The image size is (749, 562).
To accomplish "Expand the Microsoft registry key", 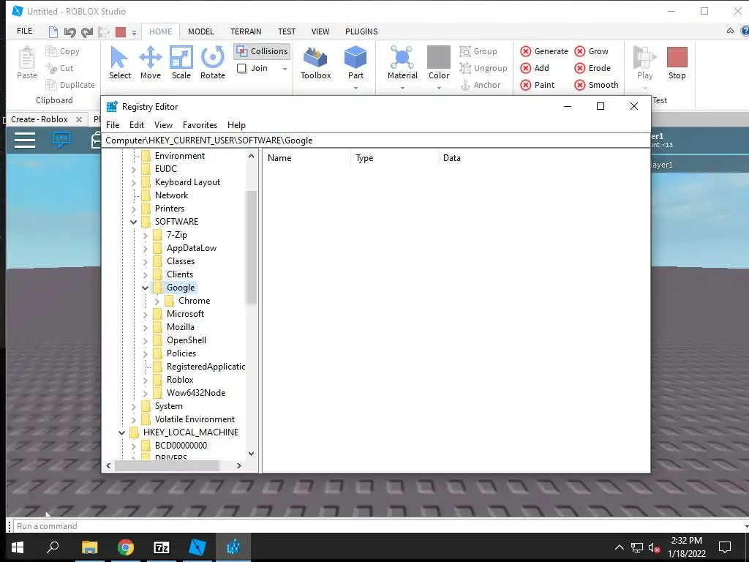I will point(146,314).
